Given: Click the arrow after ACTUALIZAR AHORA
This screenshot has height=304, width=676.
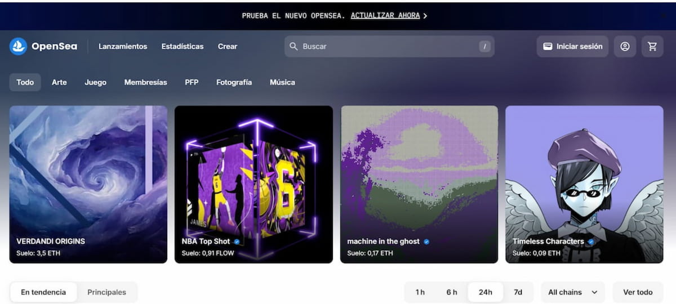Looking at the screenshot, I should pyautogui.click(x=425, y=16).
